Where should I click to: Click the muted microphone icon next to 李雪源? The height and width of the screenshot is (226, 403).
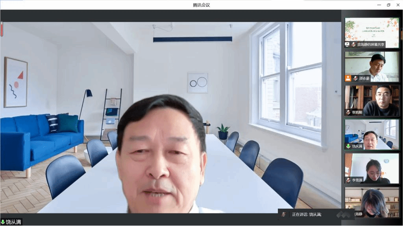click(x=348, y=180)
